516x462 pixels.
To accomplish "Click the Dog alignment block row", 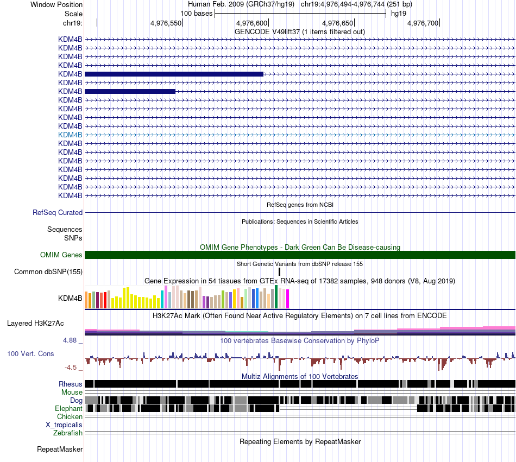I will [x=300, y=400].
